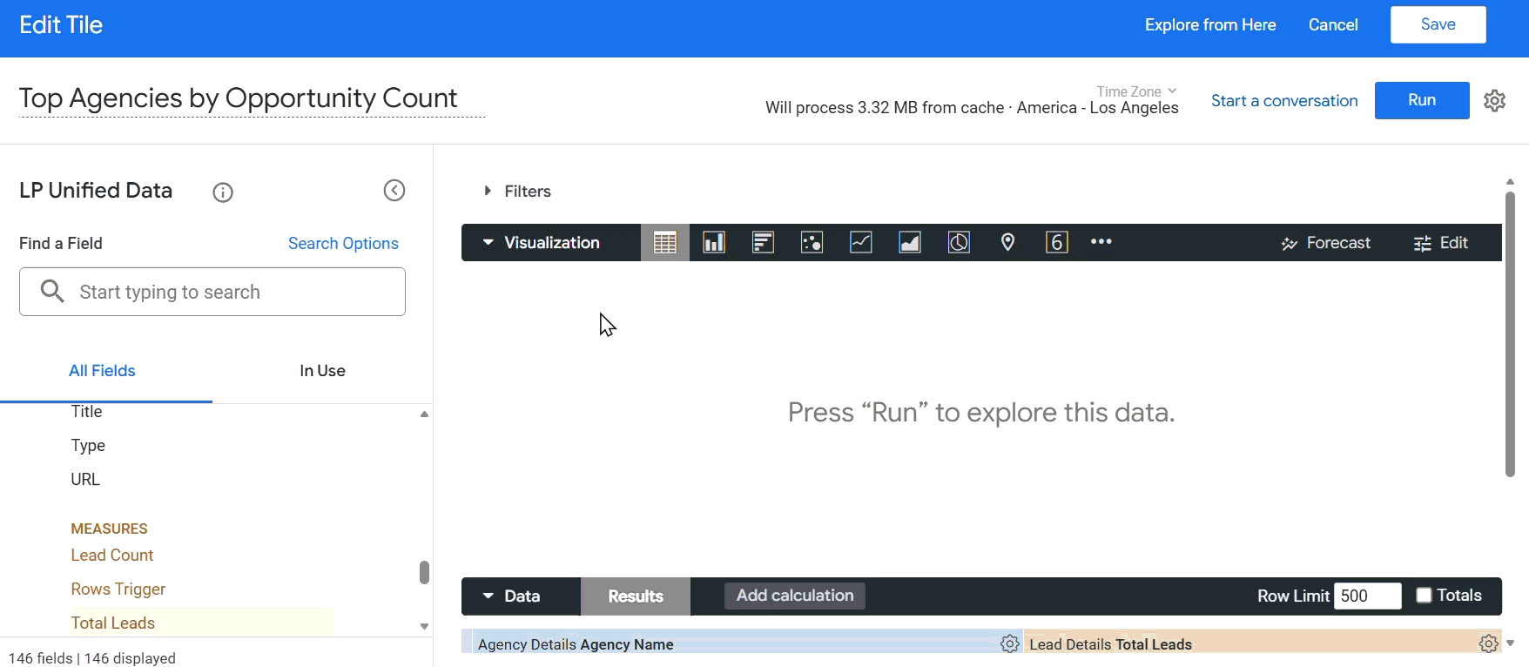Choose the column chart visualization
The height and width of the screenshot is (667, 1529).
pyautogui.click(x=714, y=243)
